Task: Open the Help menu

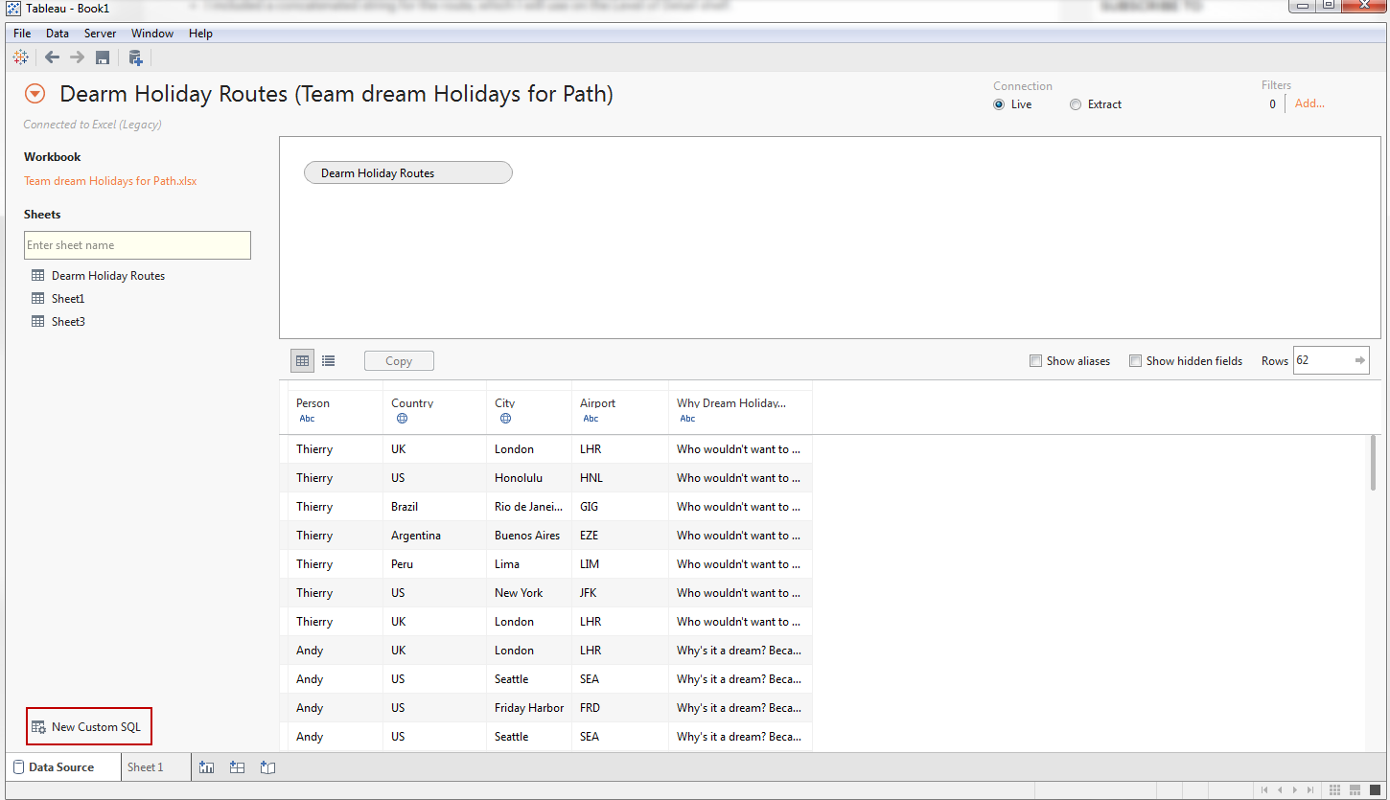Action: [200, 34]
